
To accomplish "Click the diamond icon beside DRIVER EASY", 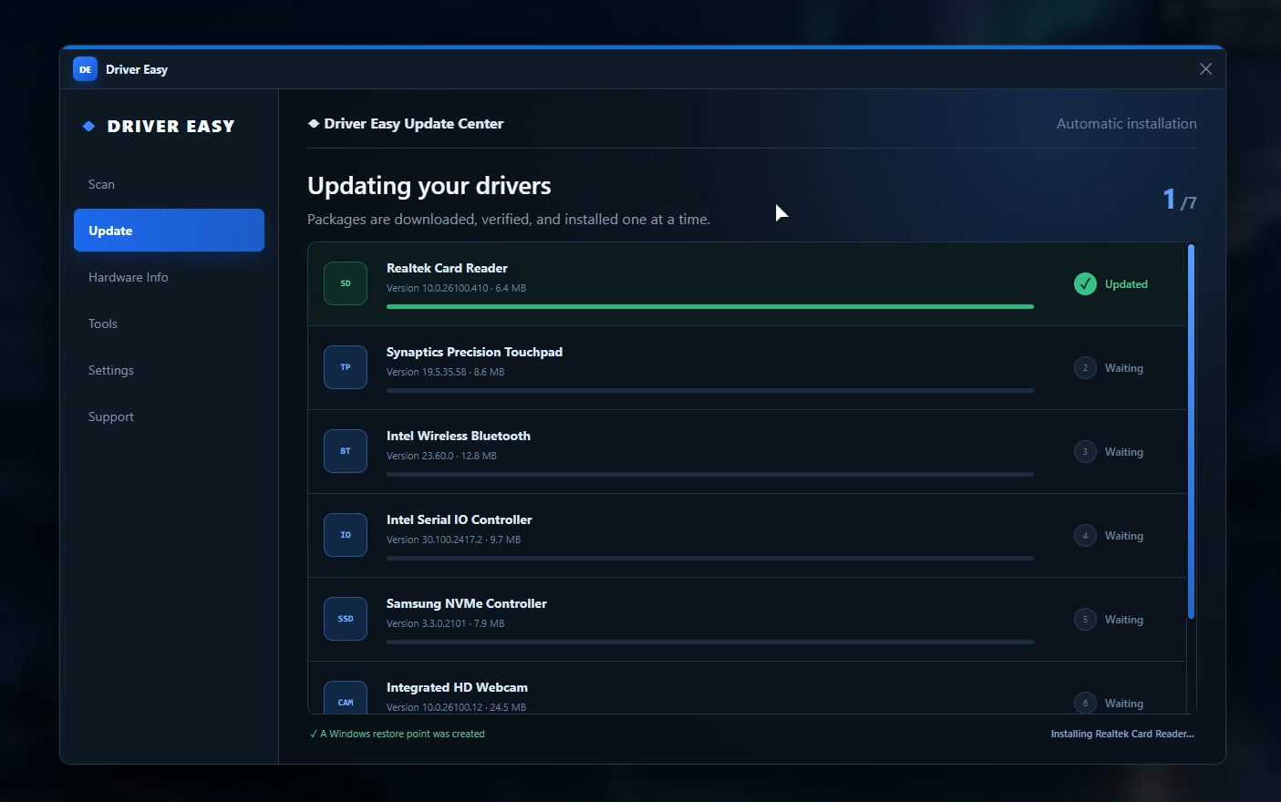I will tap(88, 127).
